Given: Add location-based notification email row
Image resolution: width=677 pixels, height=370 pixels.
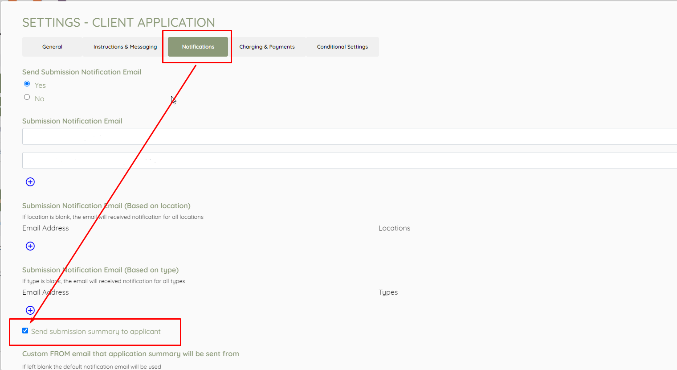Looking at the screenshot, I should [30, 246].
